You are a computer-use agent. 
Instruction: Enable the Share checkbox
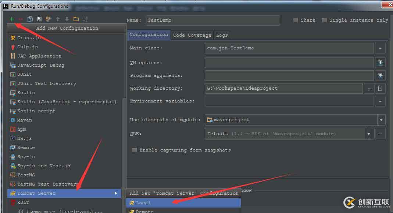296,20
